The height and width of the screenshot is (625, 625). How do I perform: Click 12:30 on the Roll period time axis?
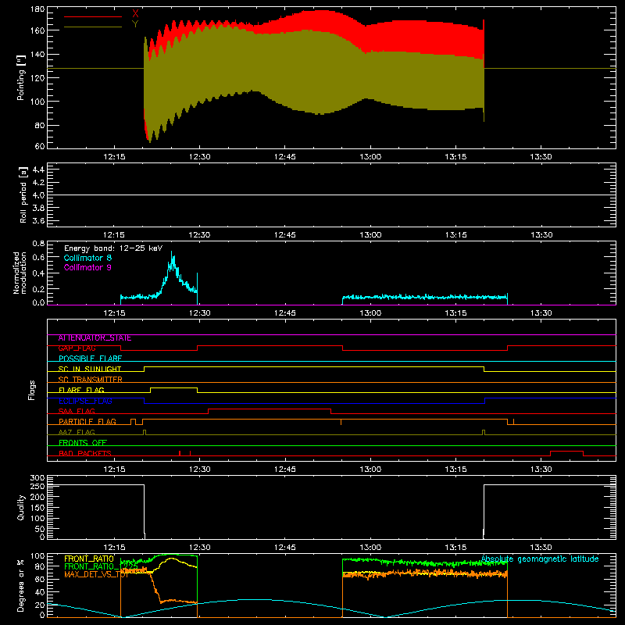[200, 235]
